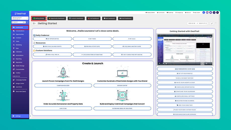Click the three-dot dashboard options icon
This screenshot has width=231, height=130.
(x=216, y=23)
